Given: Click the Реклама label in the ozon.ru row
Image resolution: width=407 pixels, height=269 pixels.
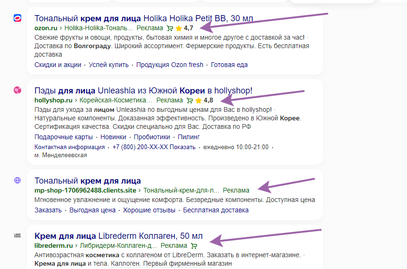Looking at the screenshot, I should pos(150,28).
